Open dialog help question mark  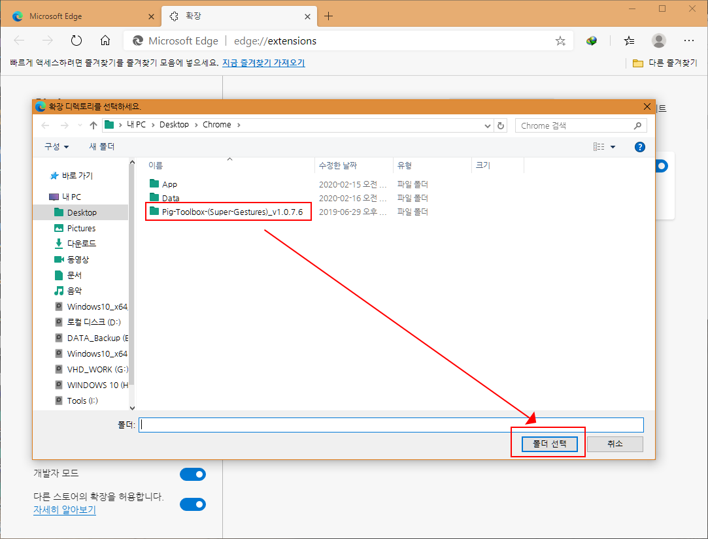(x=639, y=147)
